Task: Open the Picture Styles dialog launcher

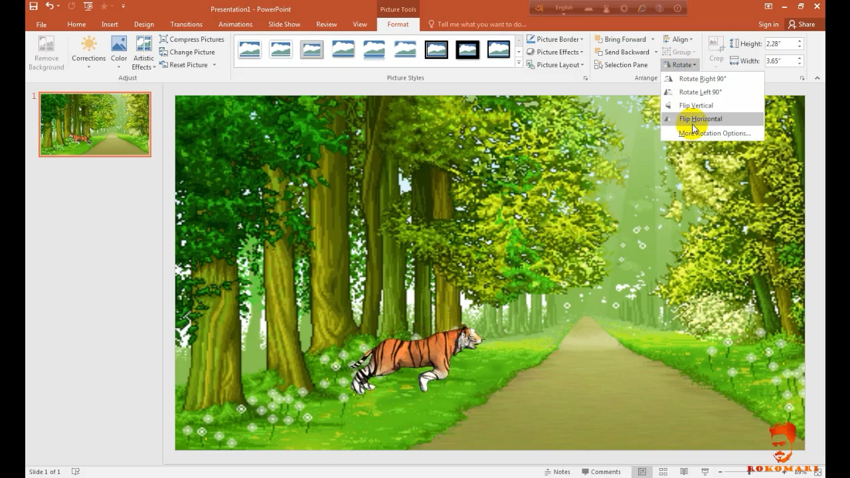Action: coord(586,78)
